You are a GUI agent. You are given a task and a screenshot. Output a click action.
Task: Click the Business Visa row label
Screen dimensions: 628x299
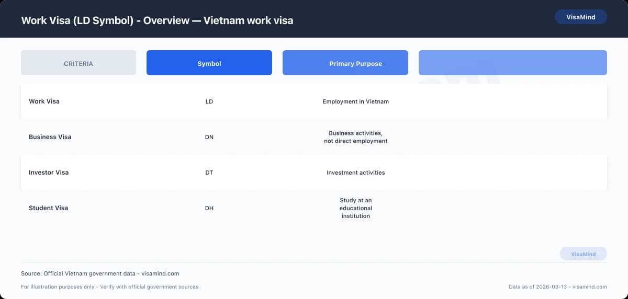[50, 137]
